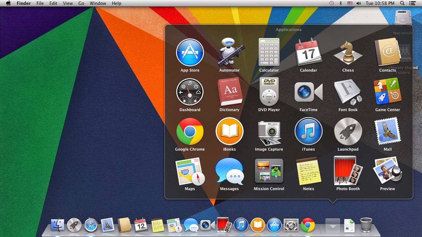Open System Preferences gear in the Dock
422x237 pixels.
click(x=291, y=225)
